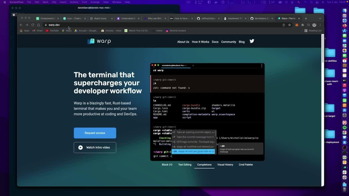Open the Docs link in Warp navigation
The width and height of the screenshot is (349, 196).
tap(215, 42)
